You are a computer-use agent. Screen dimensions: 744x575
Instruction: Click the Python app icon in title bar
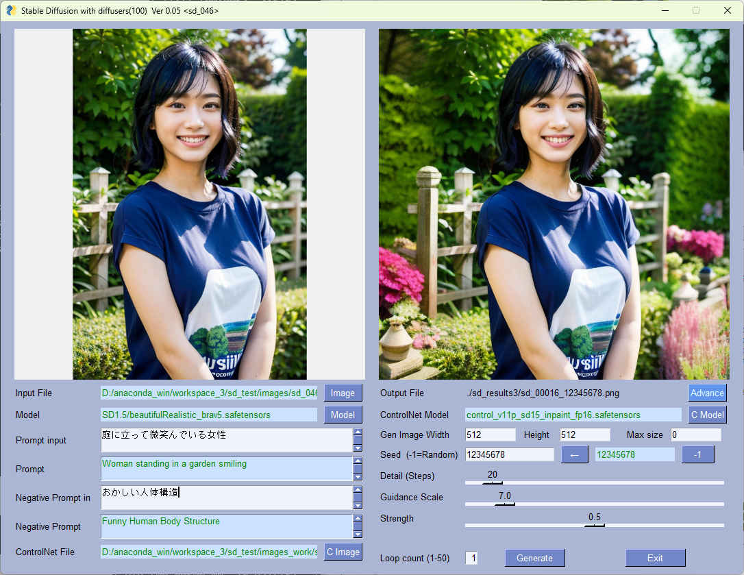coord(11,10)
